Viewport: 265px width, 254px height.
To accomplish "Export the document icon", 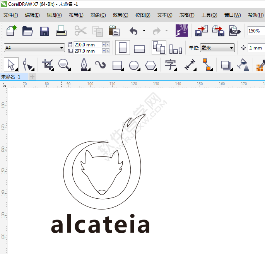I will pos(218,31).
